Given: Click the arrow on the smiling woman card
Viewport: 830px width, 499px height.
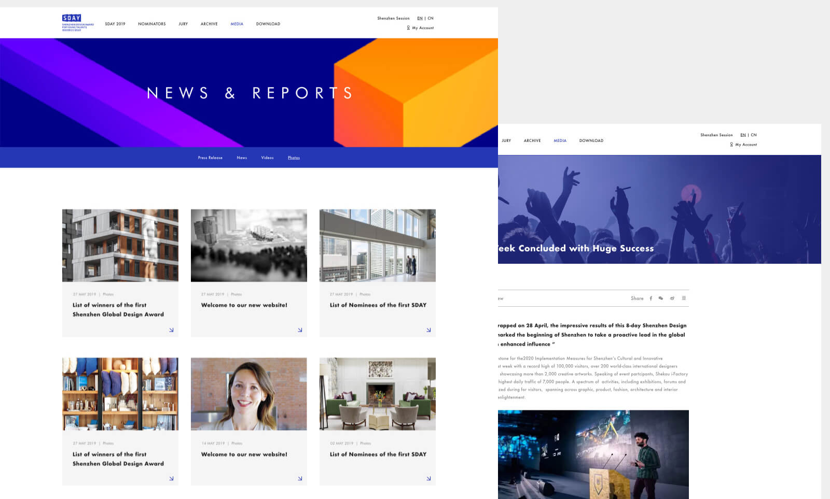Looking at the screenshot, I should [x=300, y=479].
